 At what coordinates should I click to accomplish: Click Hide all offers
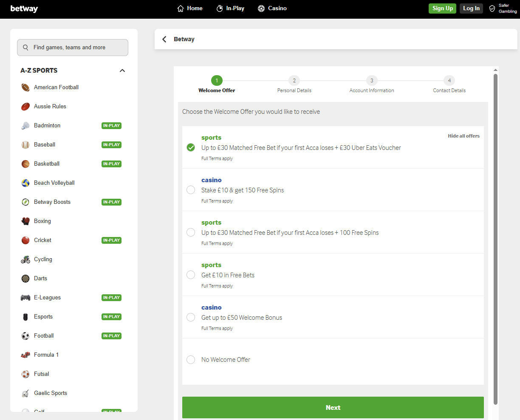pos(463,136)
